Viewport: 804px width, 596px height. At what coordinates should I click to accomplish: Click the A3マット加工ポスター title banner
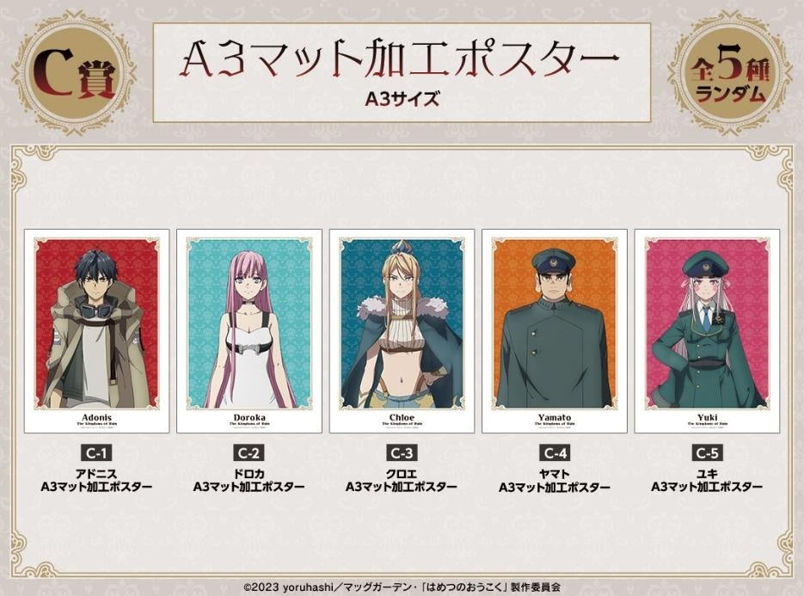tap(402, 72)
